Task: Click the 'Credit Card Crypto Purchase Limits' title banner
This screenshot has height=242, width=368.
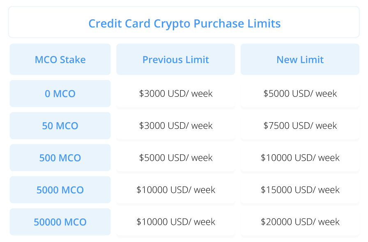Action: point(184,23)
